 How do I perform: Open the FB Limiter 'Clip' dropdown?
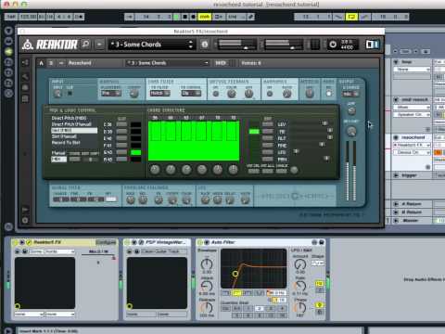coord(191,93)
